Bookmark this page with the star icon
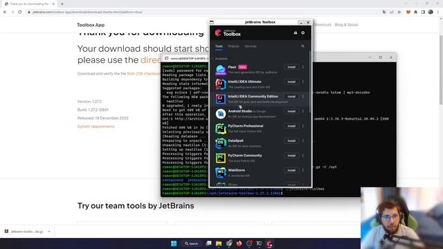 coord(399,12)
